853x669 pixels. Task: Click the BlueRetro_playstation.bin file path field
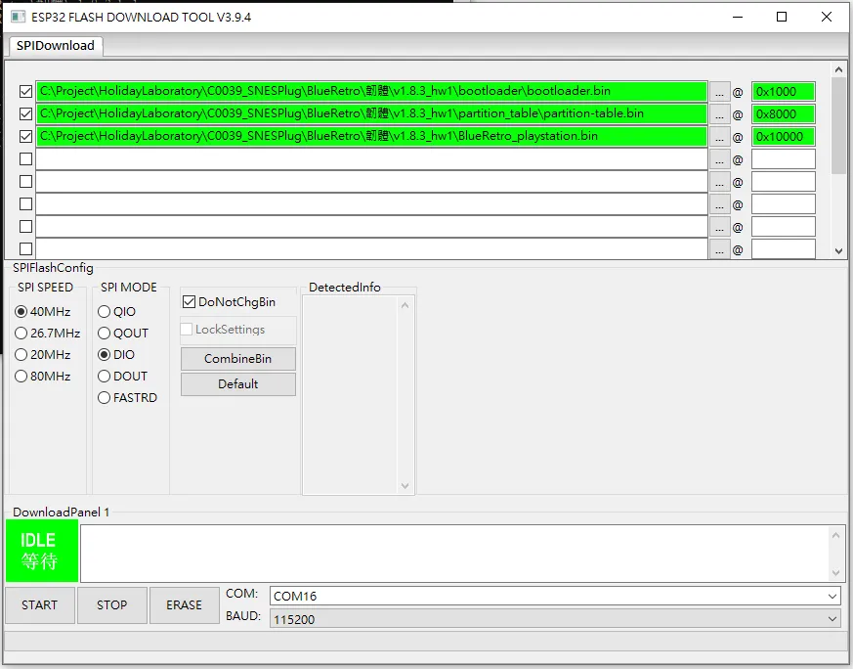coord(371,136)
